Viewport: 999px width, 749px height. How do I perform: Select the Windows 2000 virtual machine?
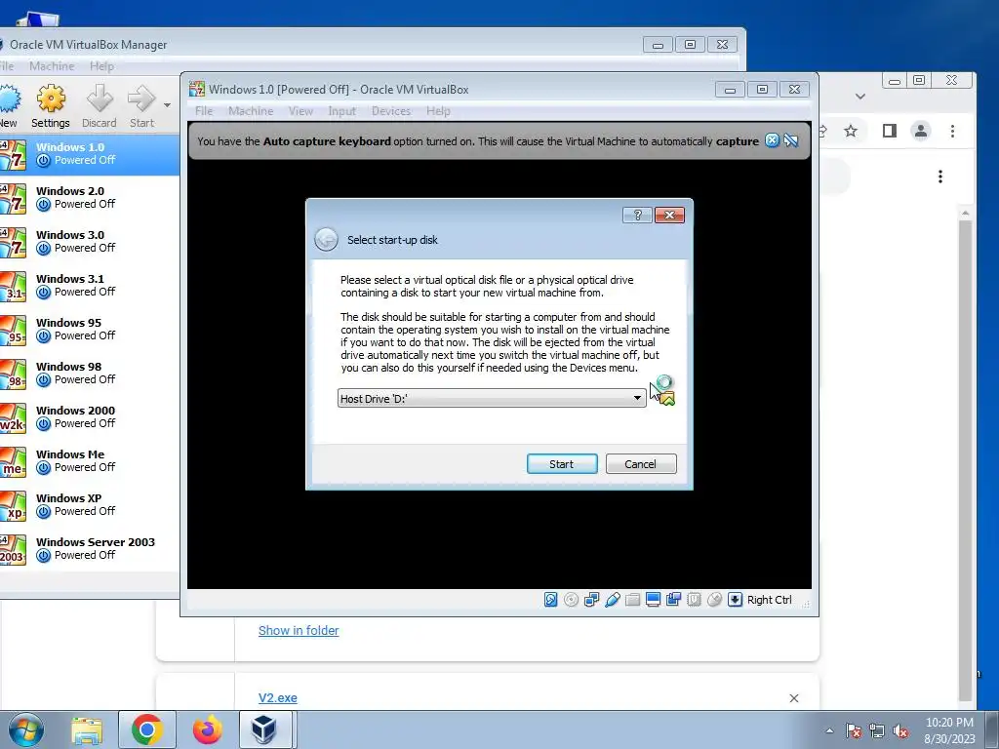pos(89,417)
